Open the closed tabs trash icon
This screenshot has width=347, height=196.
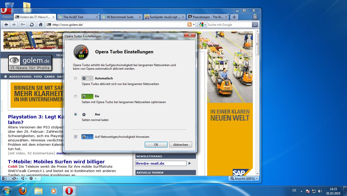[255, 17]
